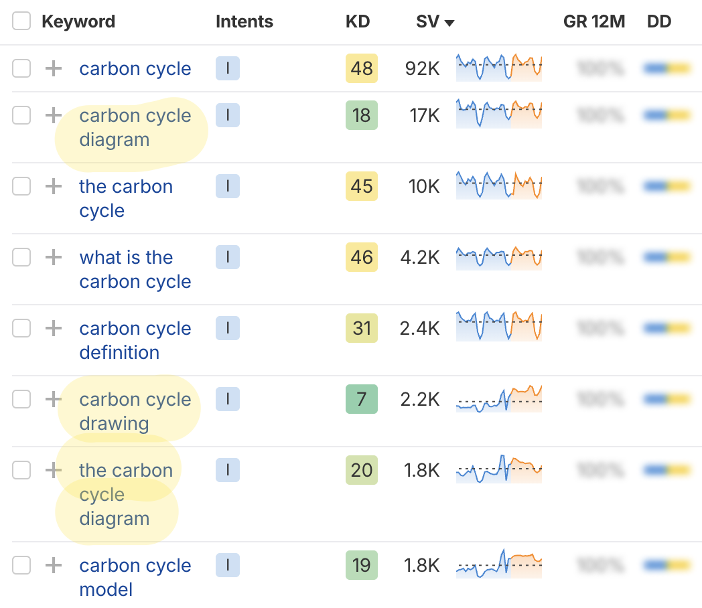Select checkbox of 'the carbon cycle' keyword

[21, 186]
